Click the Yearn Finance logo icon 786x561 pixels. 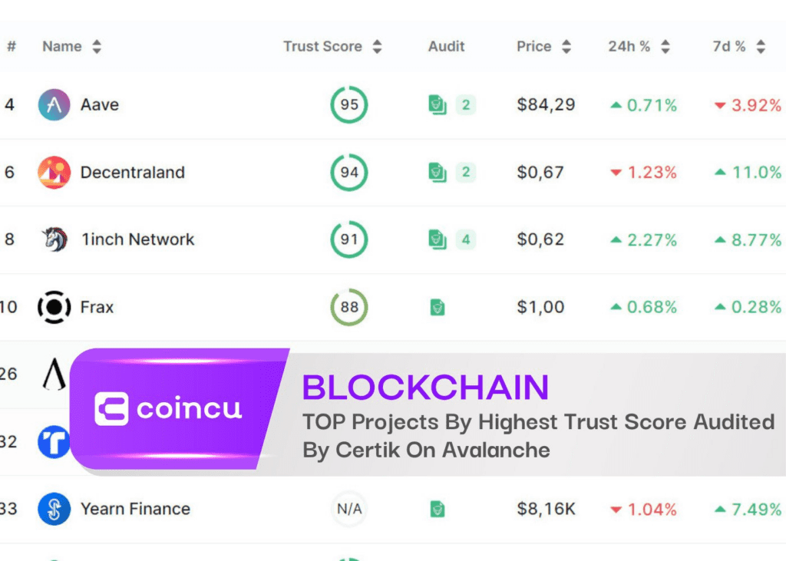(x=54, y=509)
